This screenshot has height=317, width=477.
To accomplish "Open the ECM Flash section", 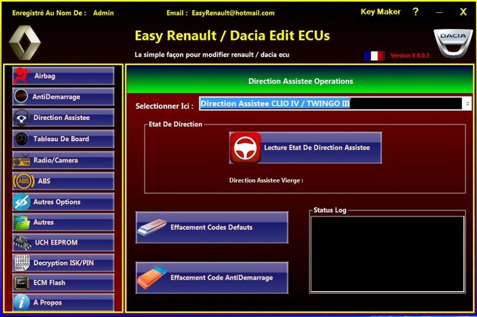I will click(x=63, y=283).
